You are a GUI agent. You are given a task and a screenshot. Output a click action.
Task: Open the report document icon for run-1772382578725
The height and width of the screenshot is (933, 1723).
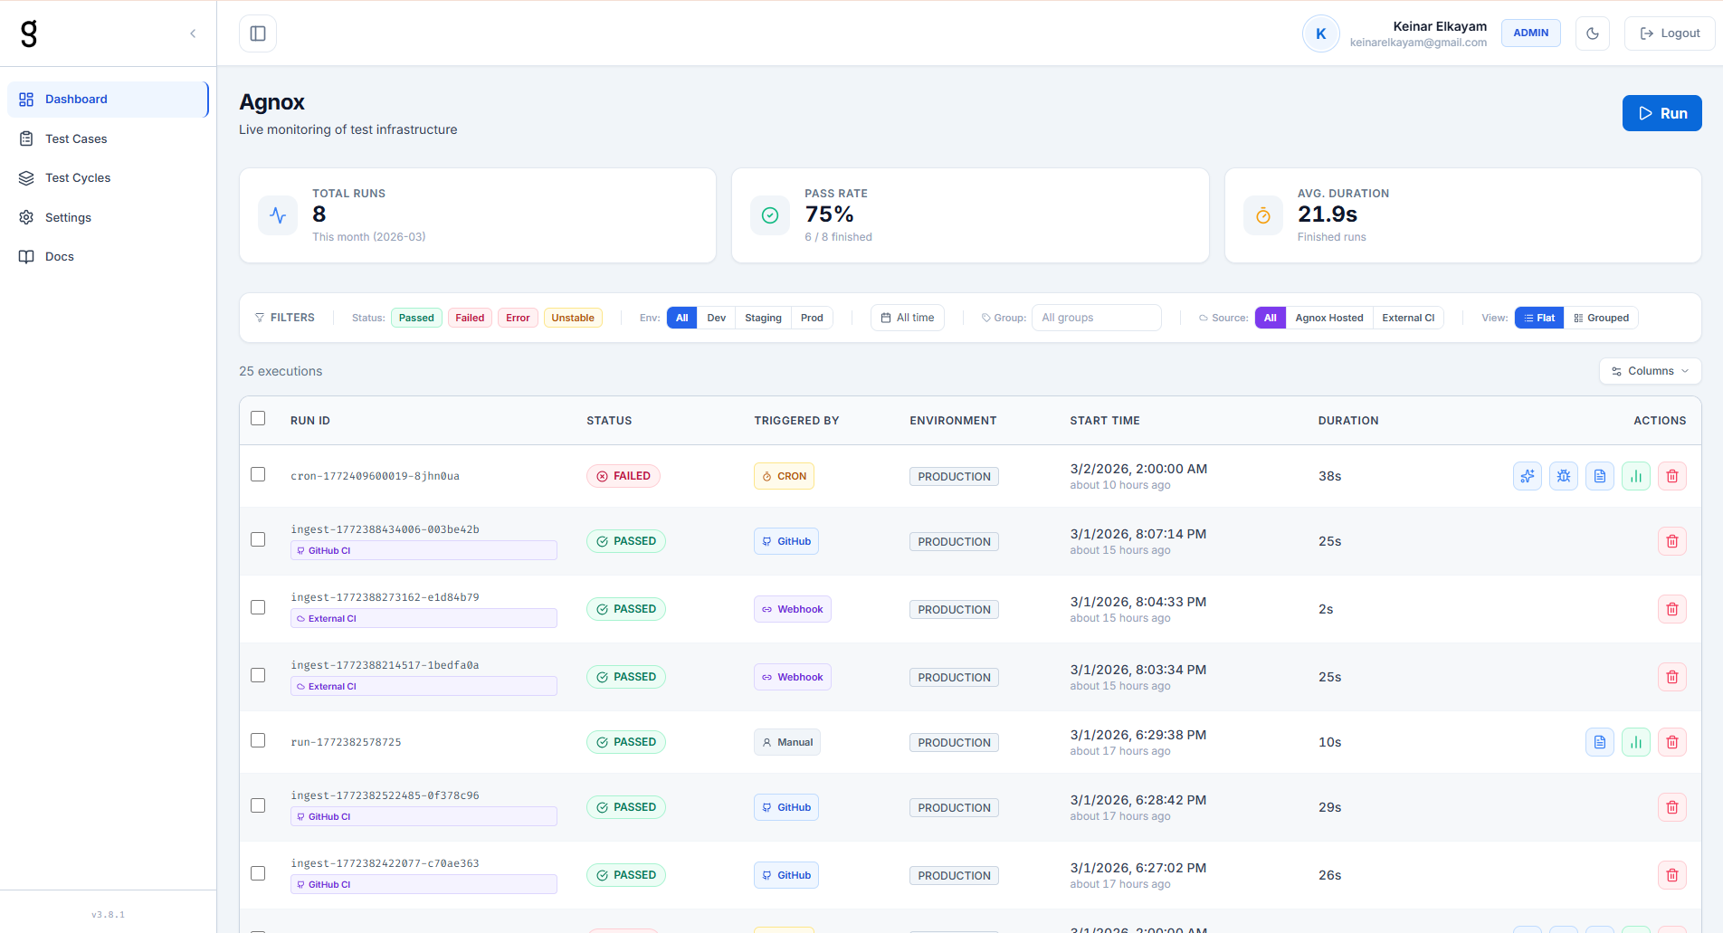1599,742
